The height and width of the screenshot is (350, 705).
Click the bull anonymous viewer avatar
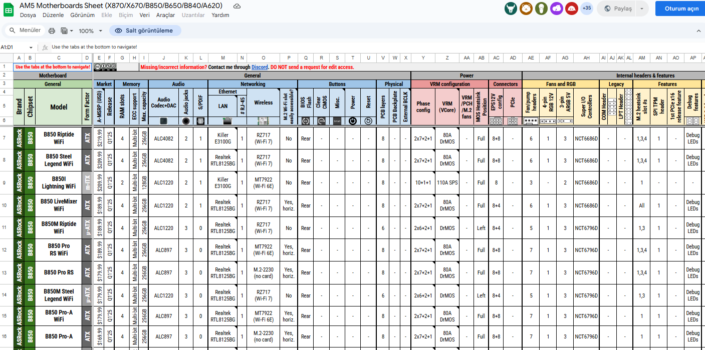pyautogui.click(x=511, y=8)
